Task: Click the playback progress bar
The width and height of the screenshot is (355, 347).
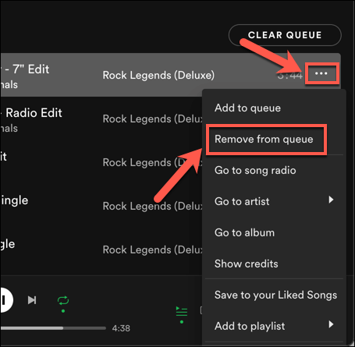Action: point(53,328)
